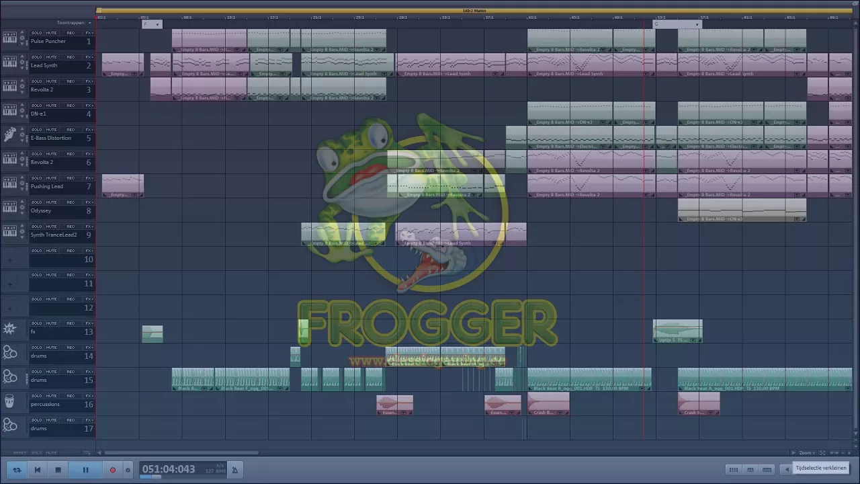The height and width of the screenshot is (484, 860).
Task: Click the third view-mode icon in bottom right group
Action: pos(767,470)
